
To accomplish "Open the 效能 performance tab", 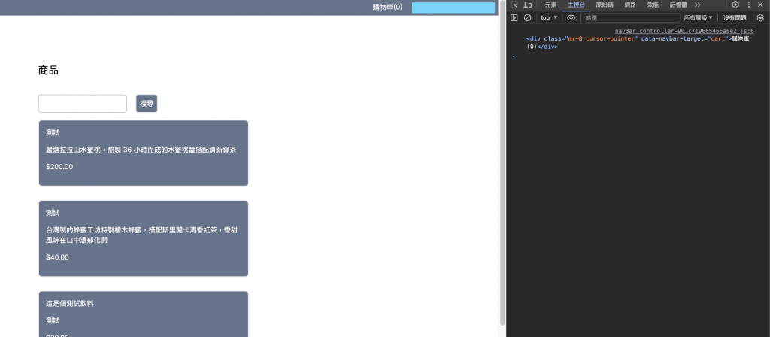I will [653, 5].
